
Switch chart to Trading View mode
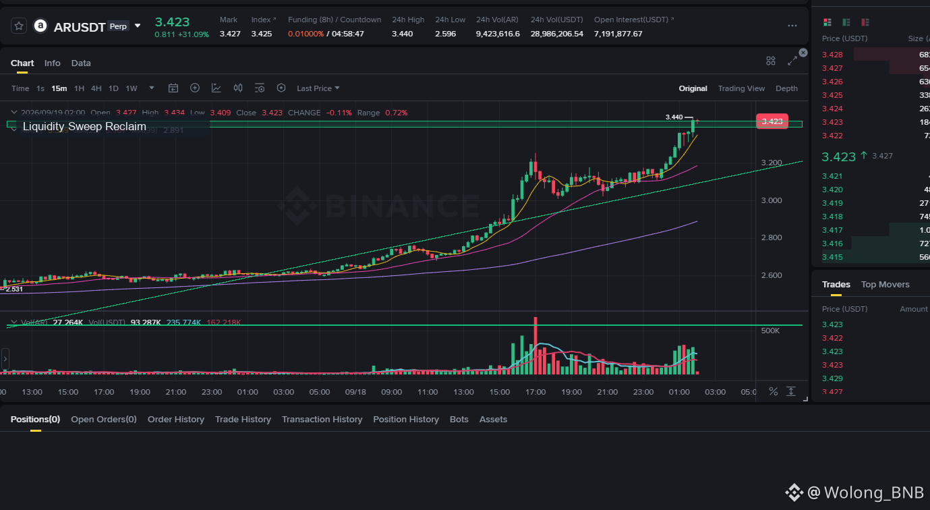click(x=741, y=88)
